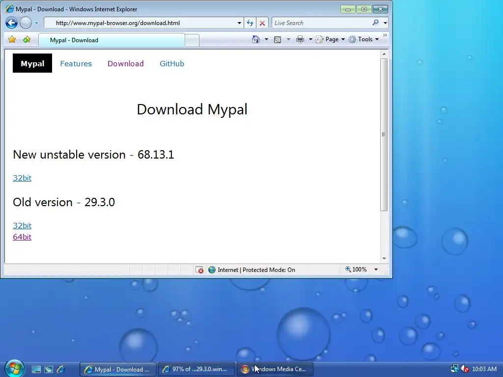Expand the address bar history dropdown

coord(239,23)
